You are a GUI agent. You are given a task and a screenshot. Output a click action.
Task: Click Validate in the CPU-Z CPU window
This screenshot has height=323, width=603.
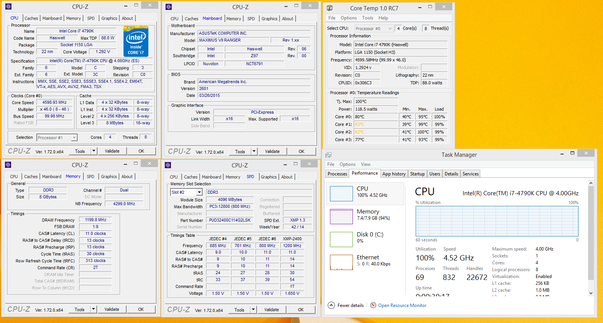(x=112, y=151)
